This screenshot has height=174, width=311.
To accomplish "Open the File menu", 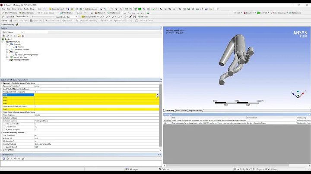I will pyautogui.click(x=3, y=9).
